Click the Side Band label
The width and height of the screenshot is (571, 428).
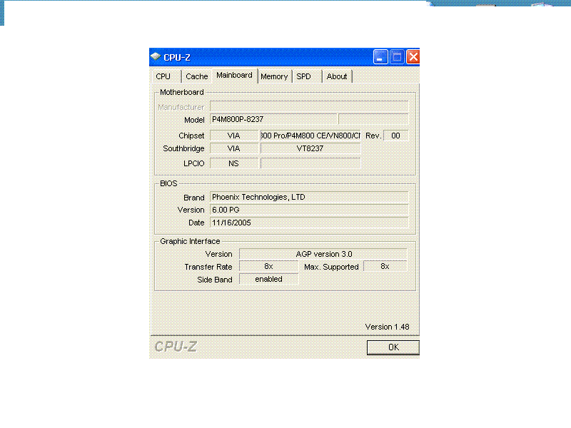click(x=215, y=280)
